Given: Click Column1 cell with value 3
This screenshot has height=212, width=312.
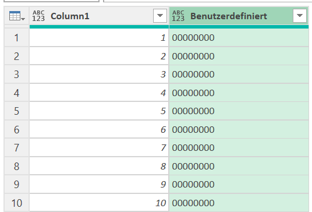Looking at the screenshot, I should (99, 74).
